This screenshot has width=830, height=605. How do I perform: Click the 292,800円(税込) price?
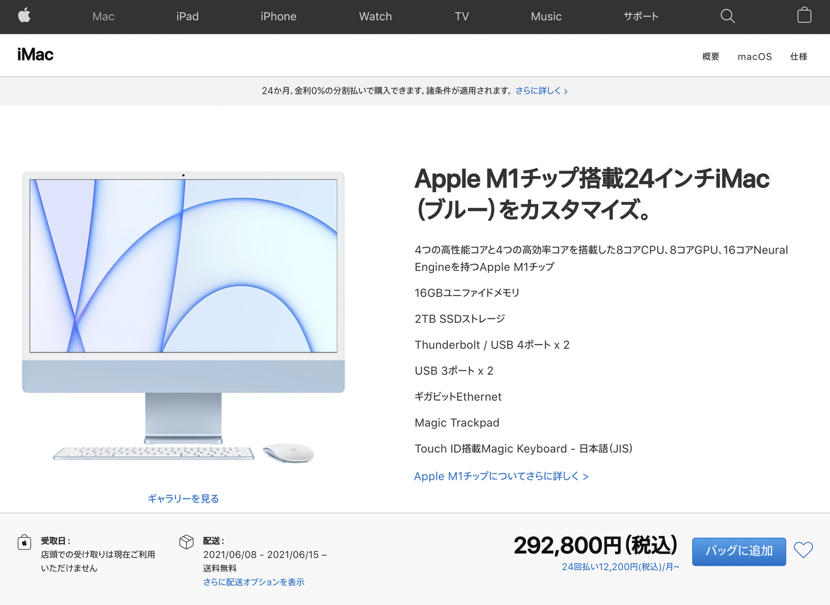[596, 546]
